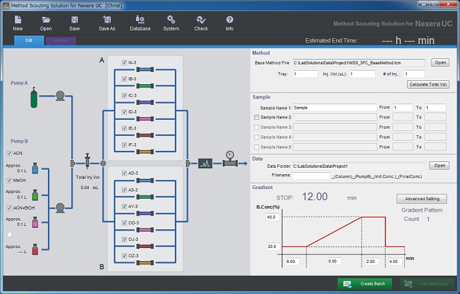Click the System gear icon
Image resolution: width=460 pixels, height=294 pixels.
[x=171, y=20]
